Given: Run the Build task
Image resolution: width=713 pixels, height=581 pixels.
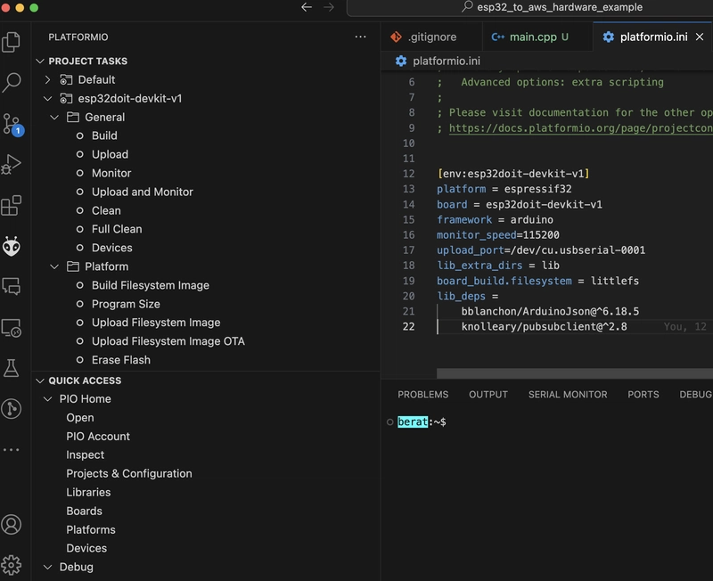Looking at the screenshot, I should click(104, 135).
